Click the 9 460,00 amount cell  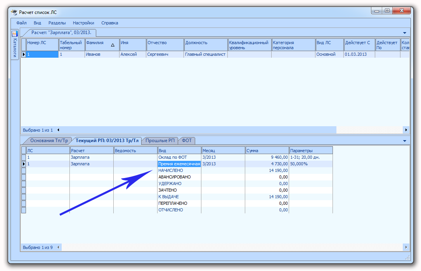pos(267,157)
